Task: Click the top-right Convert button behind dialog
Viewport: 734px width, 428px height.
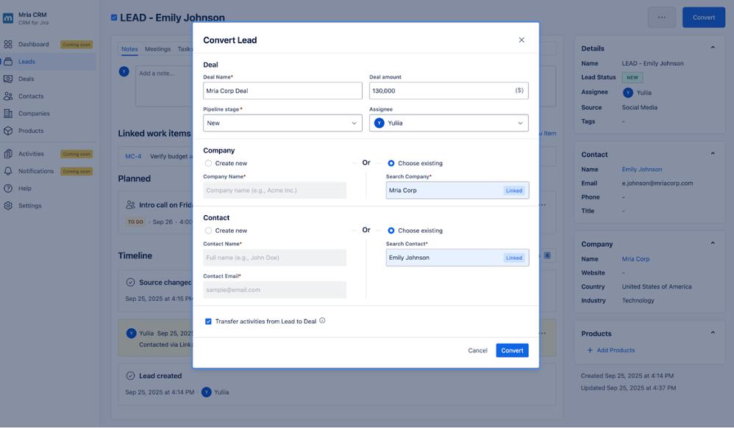Action: click(x=704, y=18)
